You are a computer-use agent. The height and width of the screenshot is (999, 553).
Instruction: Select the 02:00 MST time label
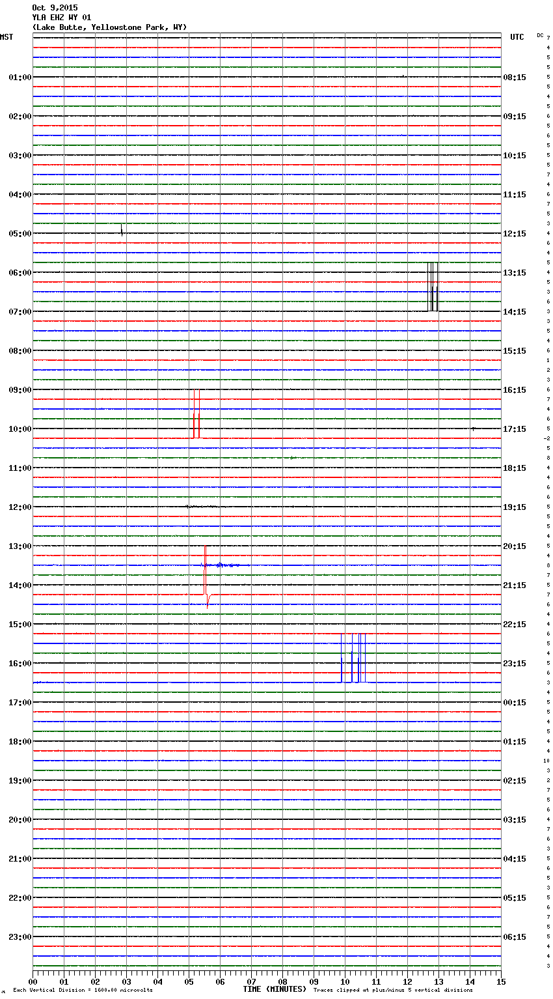pyautogui.click(x=20, y=117)
